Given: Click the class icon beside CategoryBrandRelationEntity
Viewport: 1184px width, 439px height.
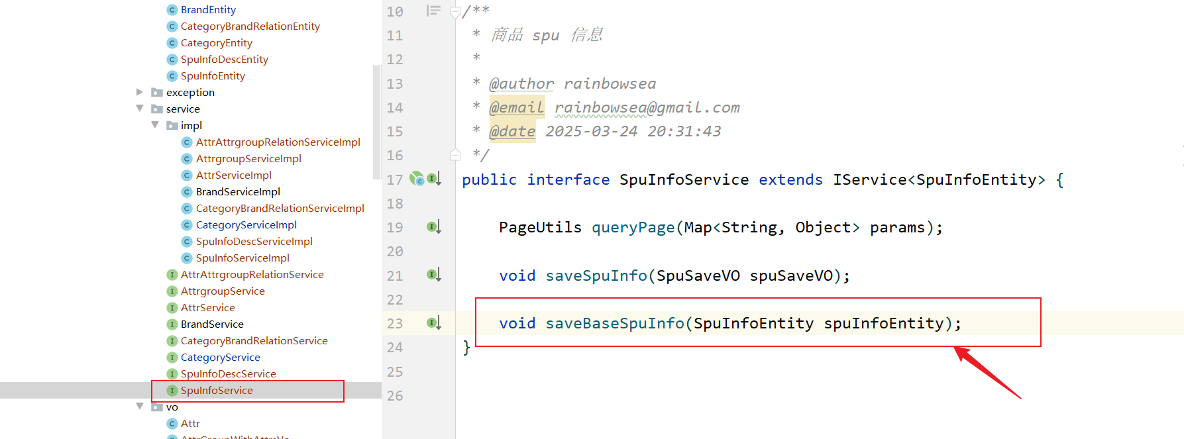Looking at the screenshot, I should (172, 26).
